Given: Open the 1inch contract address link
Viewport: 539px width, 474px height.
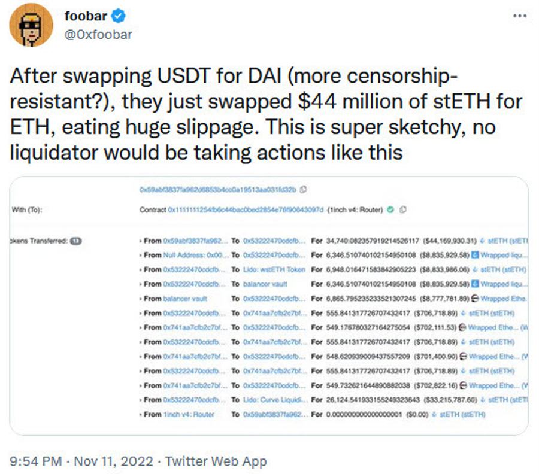Looking at the screenshot, I should click(246, 209).
